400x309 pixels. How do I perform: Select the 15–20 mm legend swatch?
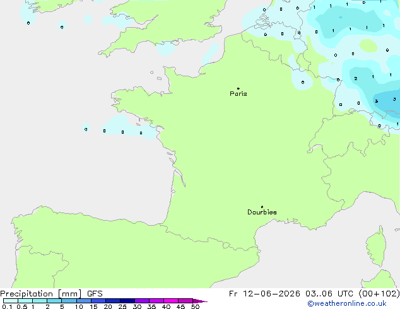(98, 301)
